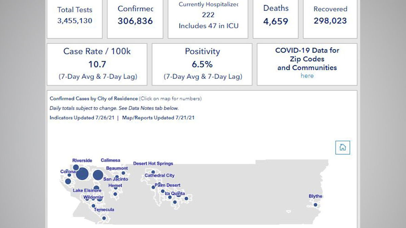The image size is (406, 228).
Task: Select the Lake Elsinore label
Action: click(x=87, y=191)
